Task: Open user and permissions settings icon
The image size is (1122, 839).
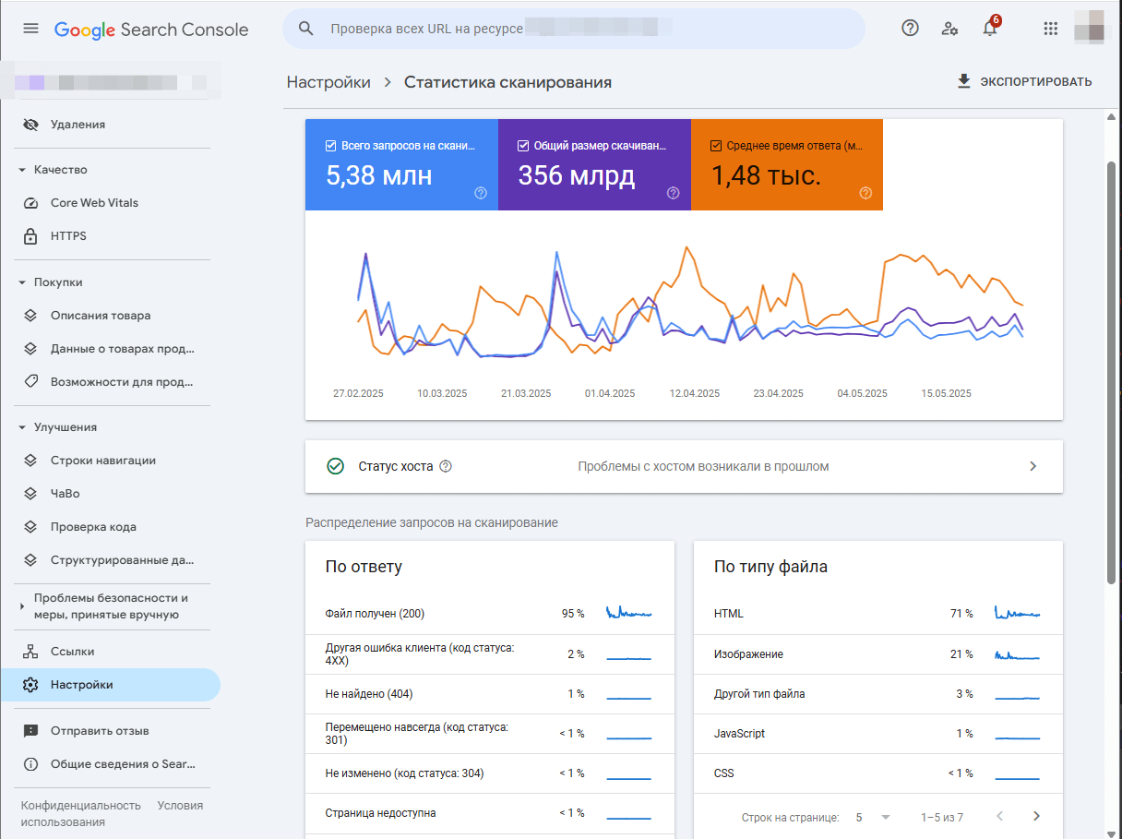Action: point(949,29)
